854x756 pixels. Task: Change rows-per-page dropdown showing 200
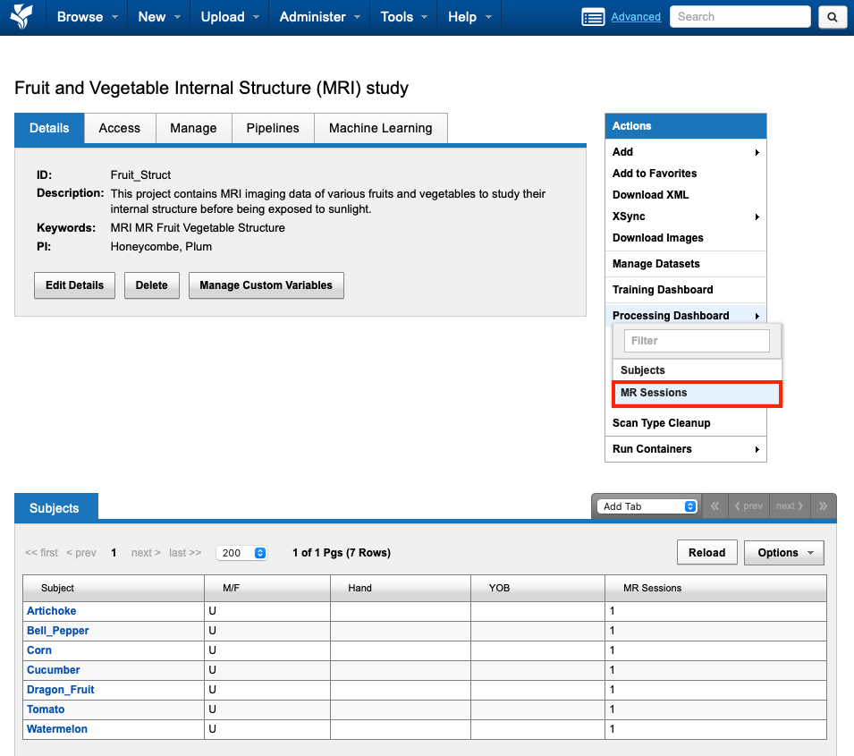pyautogui.click(x=241, y=553)
